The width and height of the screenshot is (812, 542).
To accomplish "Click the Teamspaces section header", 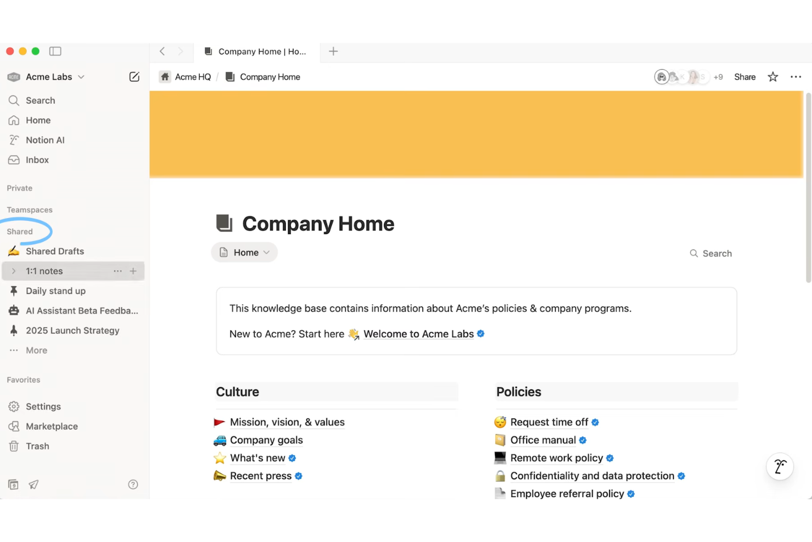I will (30, 210).
